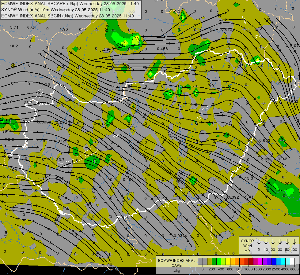300x275 pixels.
Task: Click the map value 3.71
Action: 14,28
